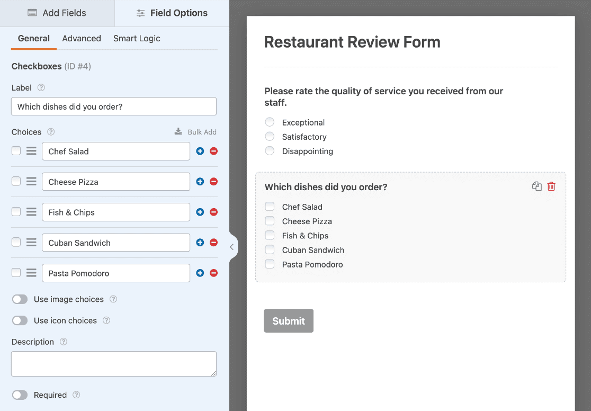Mark Pasta Pomodoro as default selected

pyautogui.click(x=15, y=273)
